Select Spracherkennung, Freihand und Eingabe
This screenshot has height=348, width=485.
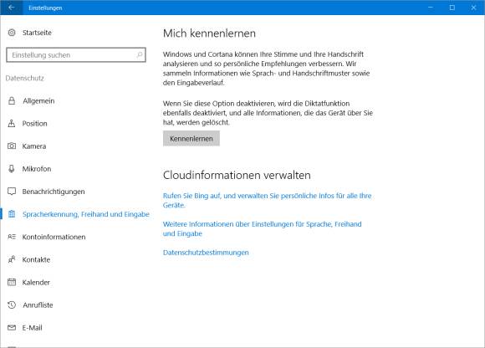[85, 214]
